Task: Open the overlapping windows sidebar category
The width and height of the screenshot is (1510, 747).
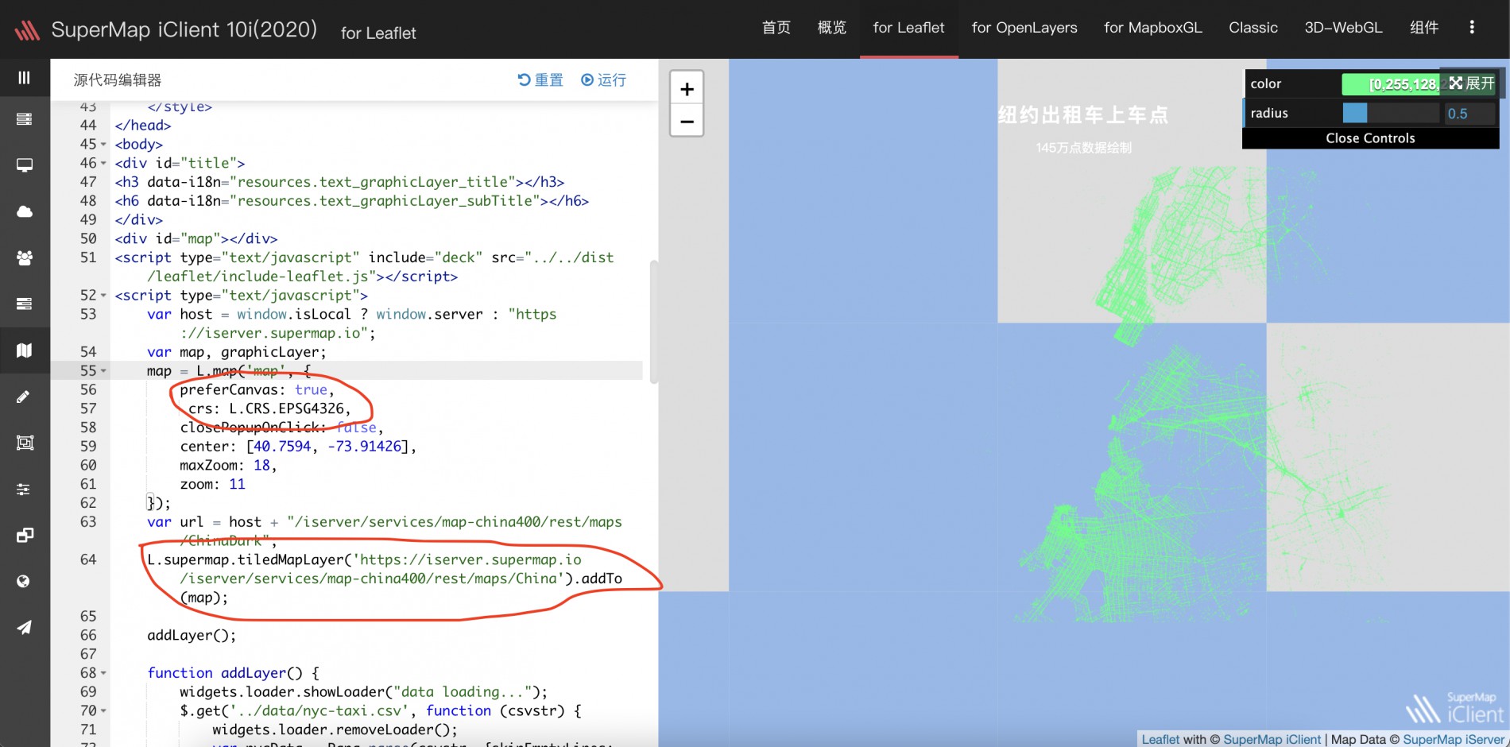Action: [x=25, y=535]
